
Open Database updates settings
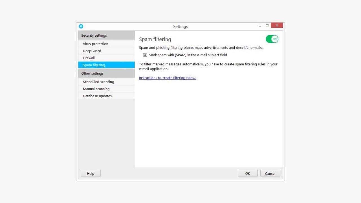[x=97, y=96]
